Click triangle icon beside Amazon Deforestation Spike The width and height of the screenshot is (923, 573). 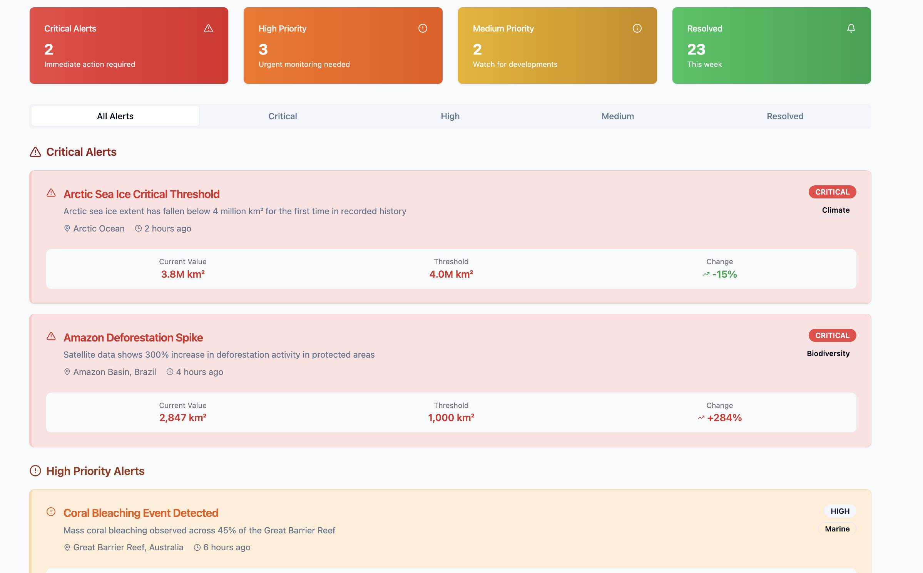coord(51,336)
